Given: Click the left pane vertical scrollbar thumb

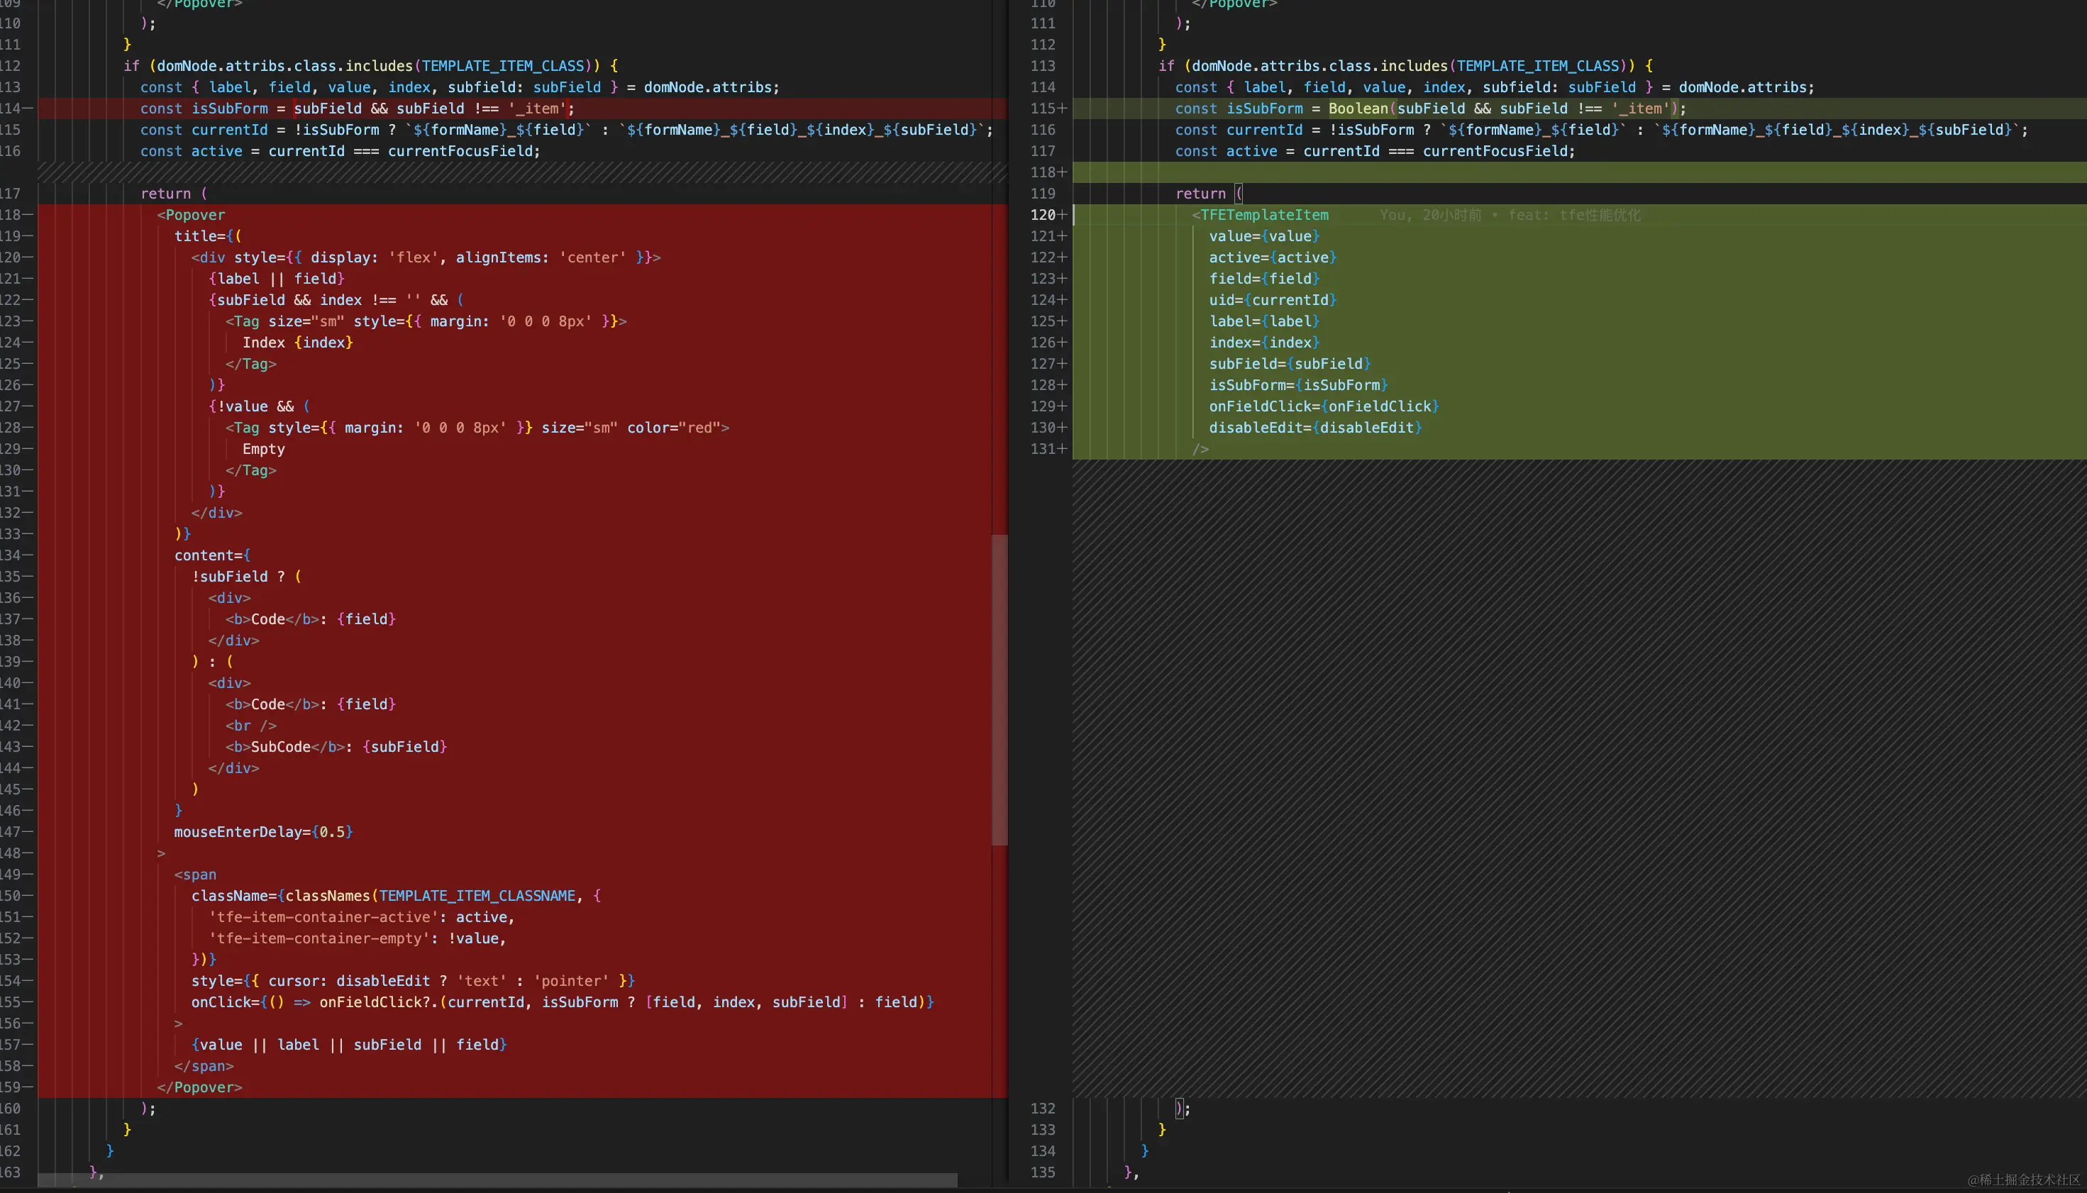Looking at the screenshot, I should pos(999,689).
